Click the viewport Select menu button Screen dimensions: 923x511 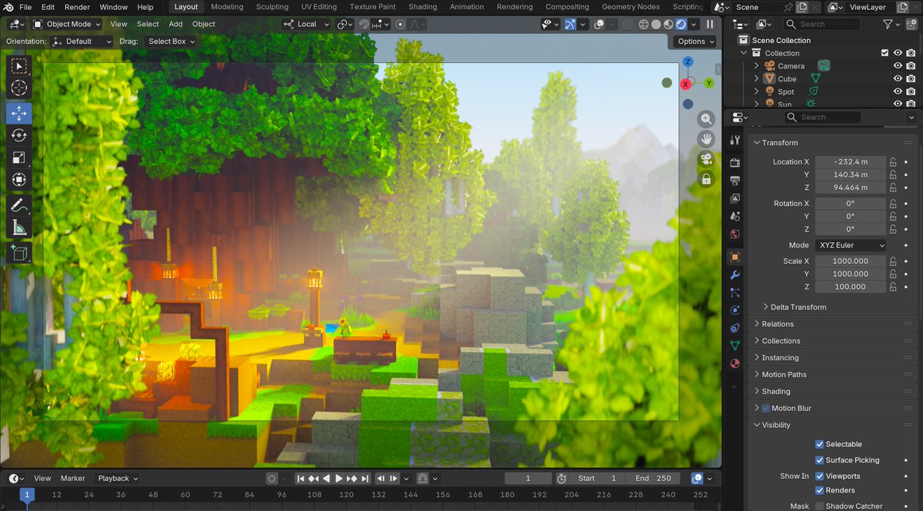tap(148, 25)
